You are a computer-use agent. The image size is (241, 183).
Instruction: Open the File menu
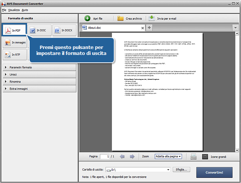pyautogui.click(x=4, y=10)
